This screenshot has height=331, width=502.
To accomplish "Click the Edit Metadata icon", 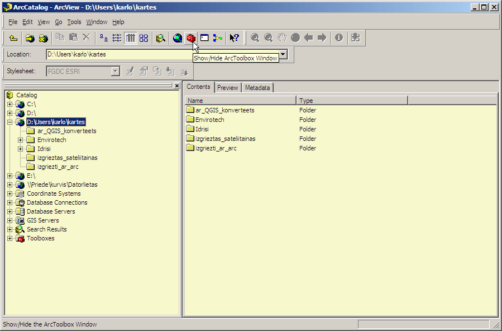I will coord(130,71).
